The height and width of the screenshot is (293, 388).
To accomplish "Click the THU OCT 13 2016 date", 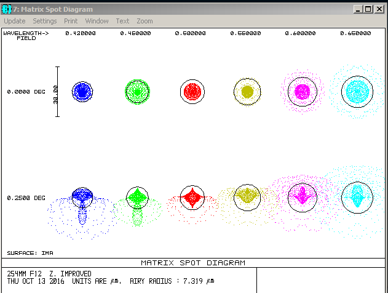I will click(36, 281).
